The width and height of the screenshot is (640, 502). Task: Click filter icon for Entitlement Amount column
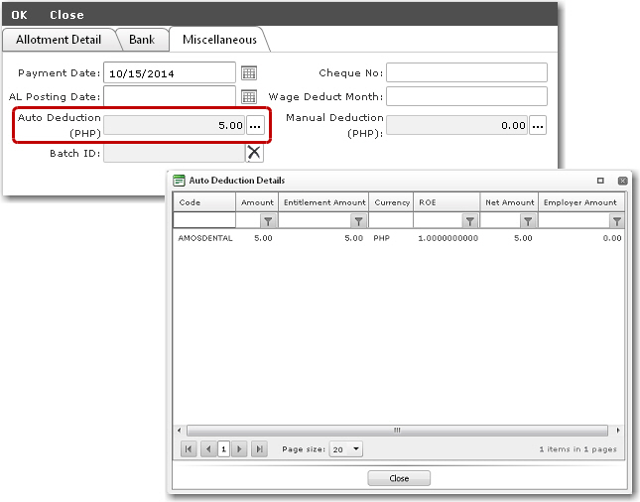coord(358,221)
